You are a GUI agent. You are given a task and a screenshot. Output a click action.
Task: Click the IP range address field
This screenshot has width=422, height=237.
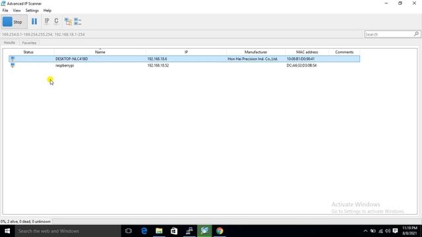tap(182, 34)
